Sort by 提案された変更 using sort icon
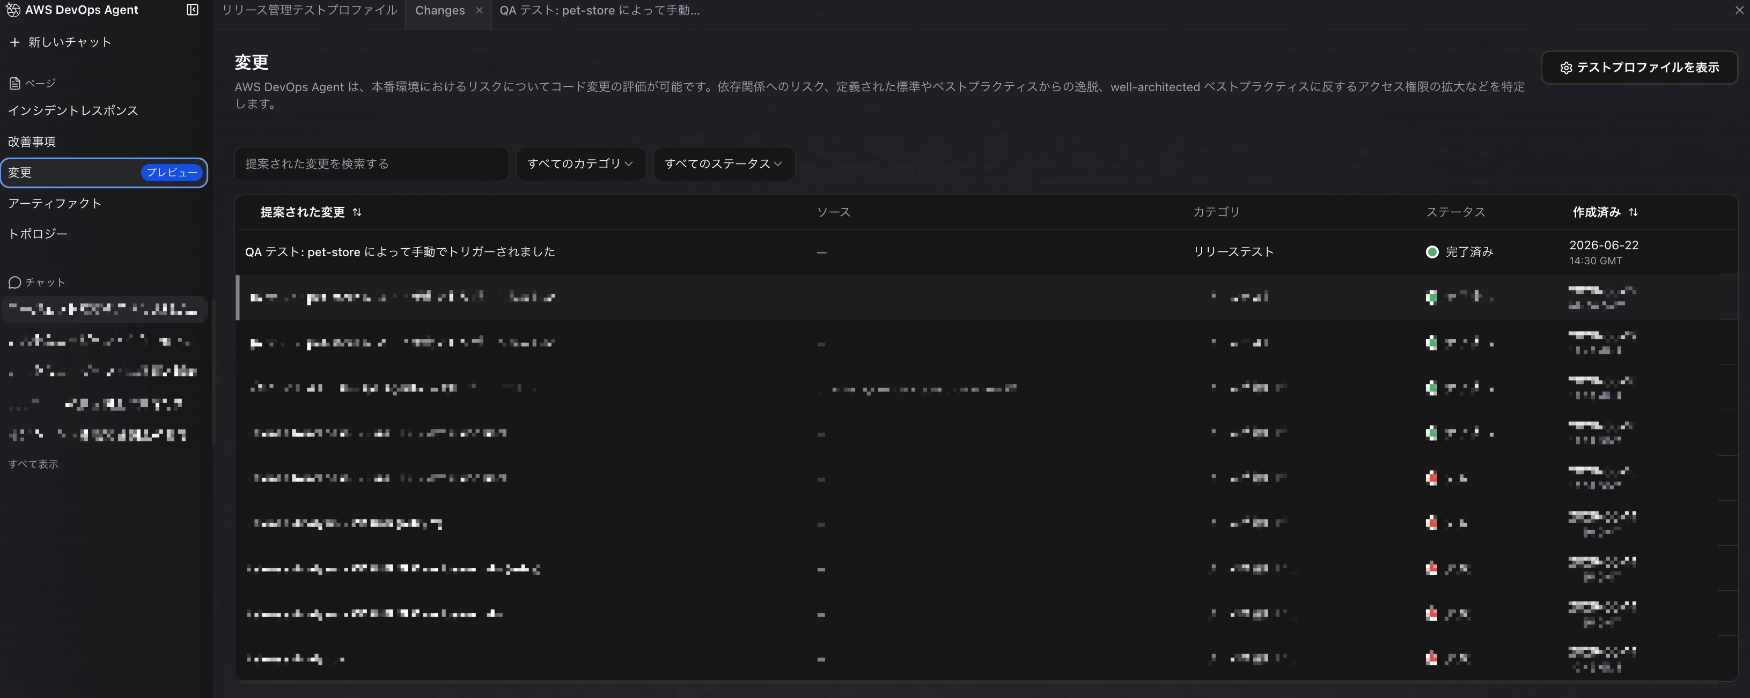 pos(357,212)
